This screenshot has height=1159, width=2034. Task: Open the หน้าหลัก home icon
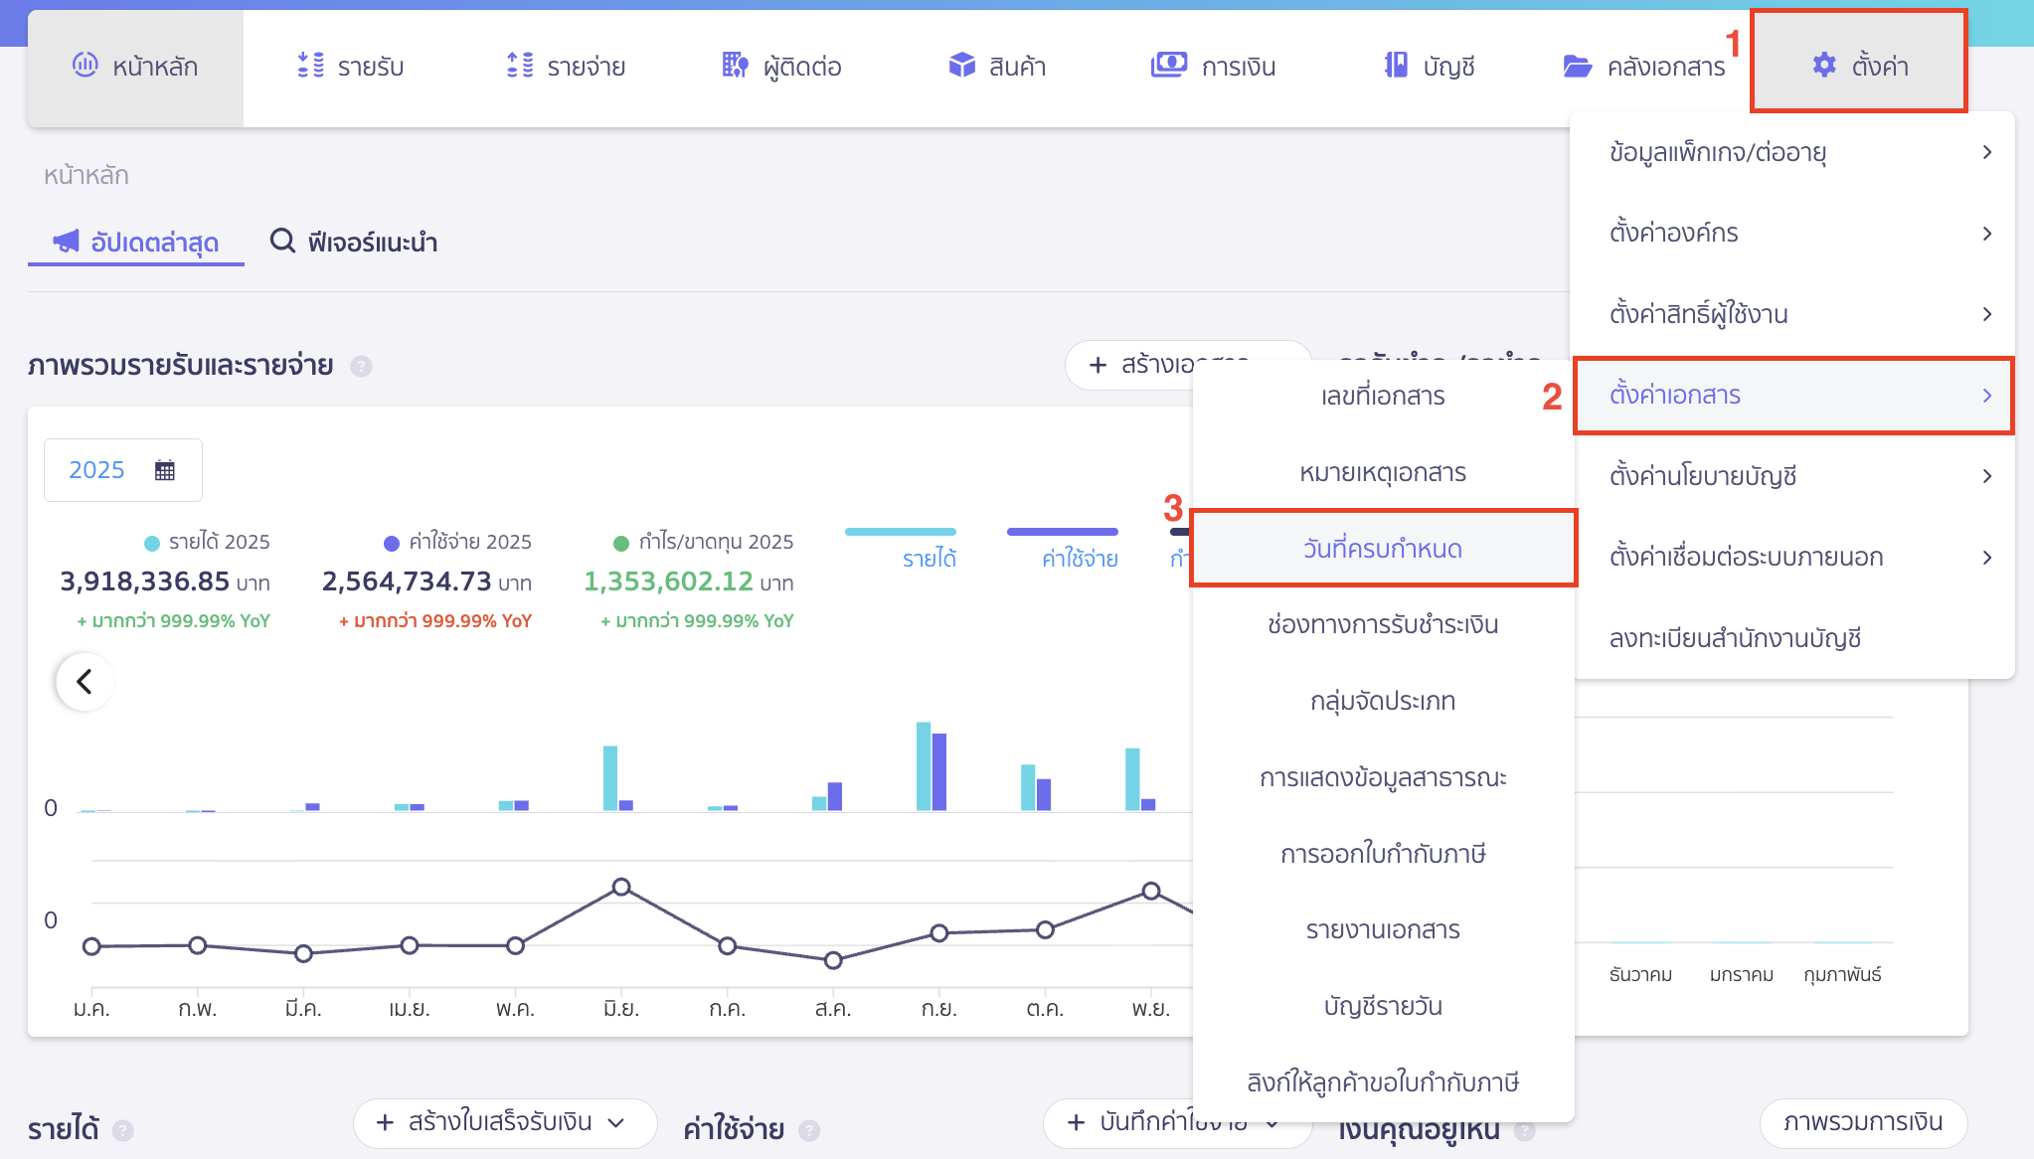(x=85, y=65)
